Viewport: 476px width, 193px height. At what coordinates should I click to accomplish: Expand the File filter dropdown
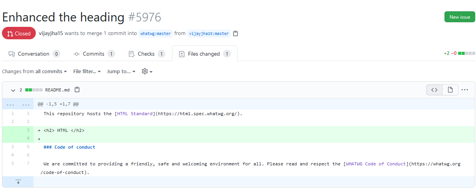[87, 71]
